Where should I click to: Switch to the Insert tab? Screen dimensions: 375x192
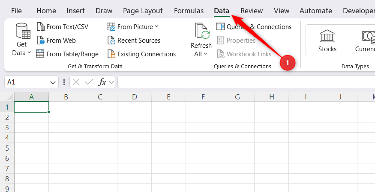[x=75, y=11]
